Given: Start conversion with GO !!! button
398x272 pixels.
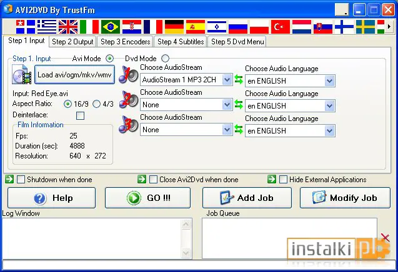Looking at the screenshot, I should 147,198.
